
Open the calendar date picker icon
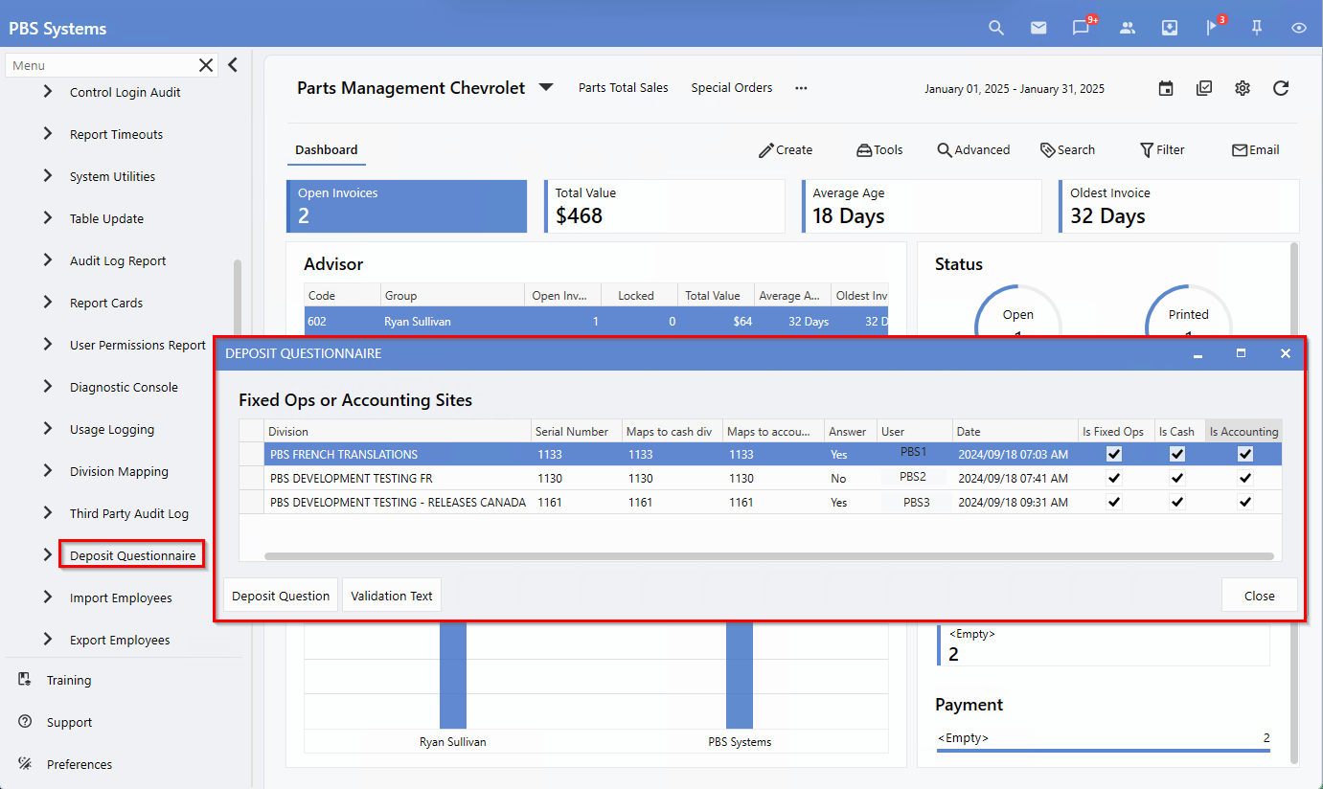[x=1166, y=88]
